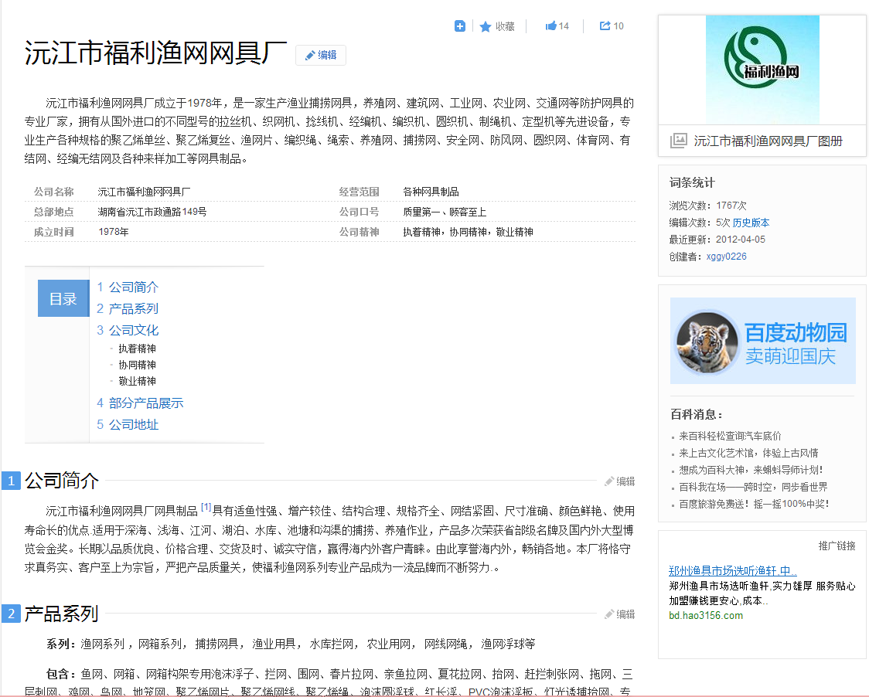
Task: Edit the 公司简介 section via pencil
Action: pos(619,481)
